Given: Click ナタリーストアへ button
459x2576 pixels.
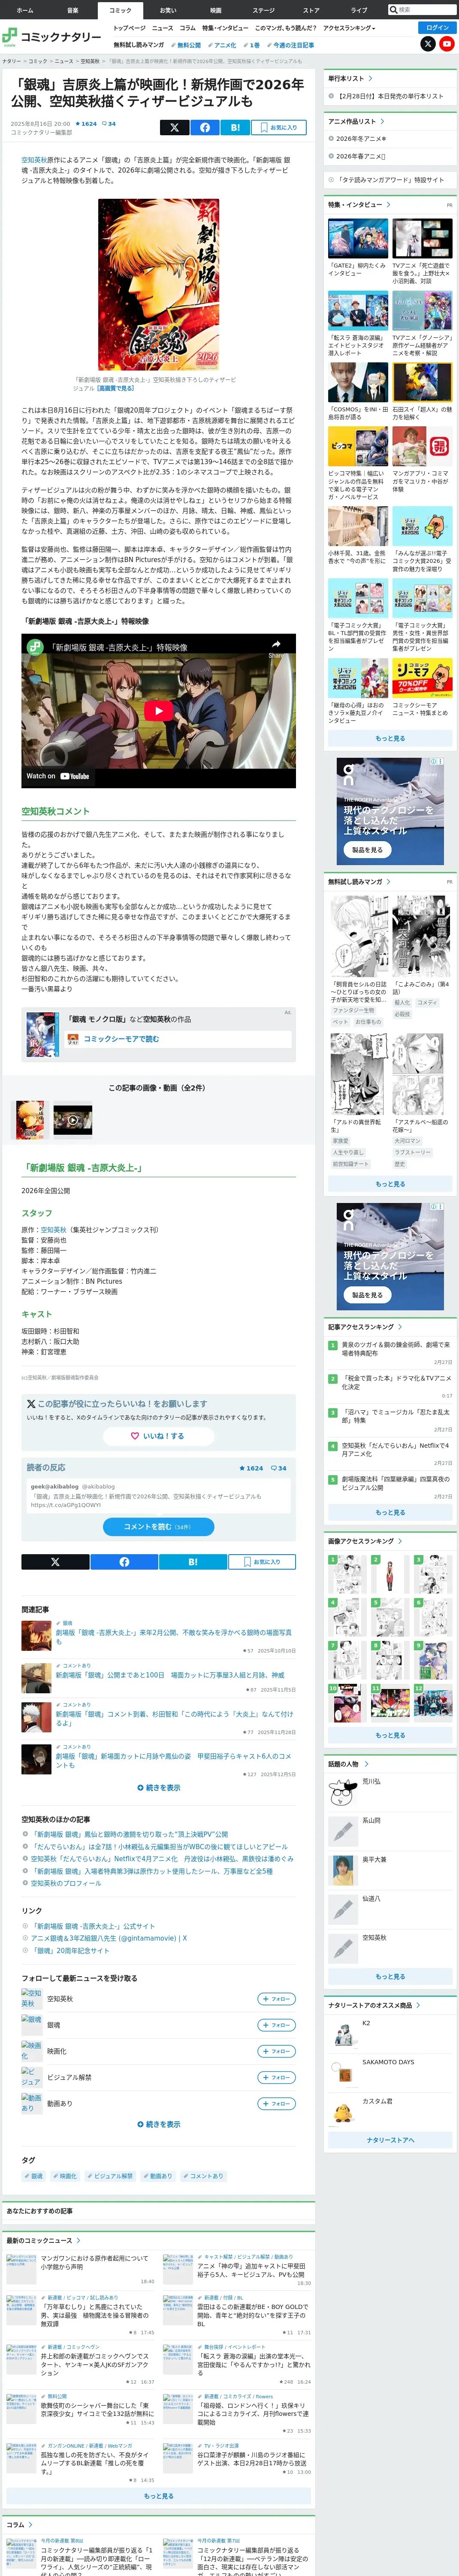Looking at the screenshot, I should coord(390,2139).
